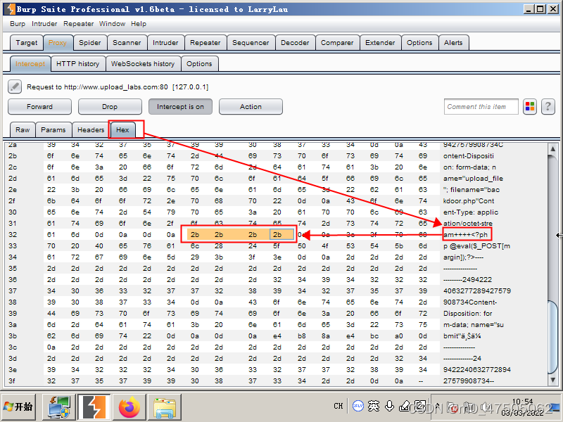
Task: Open the highlight color picker icon
Action: click(530, 107)
